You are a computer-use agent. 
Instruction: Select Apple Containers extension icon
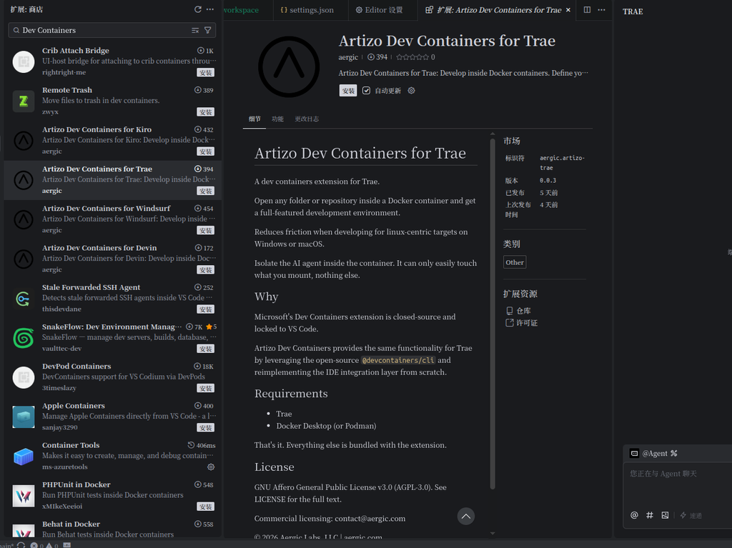(24, 417)
